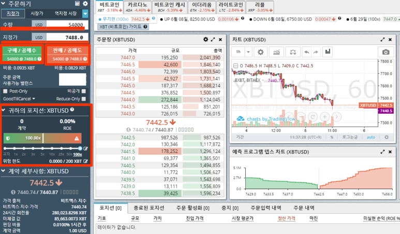This screenshot has height=234, width=400.
Task: Collapse the chart legend with the minus box
Action: (235, 66)
